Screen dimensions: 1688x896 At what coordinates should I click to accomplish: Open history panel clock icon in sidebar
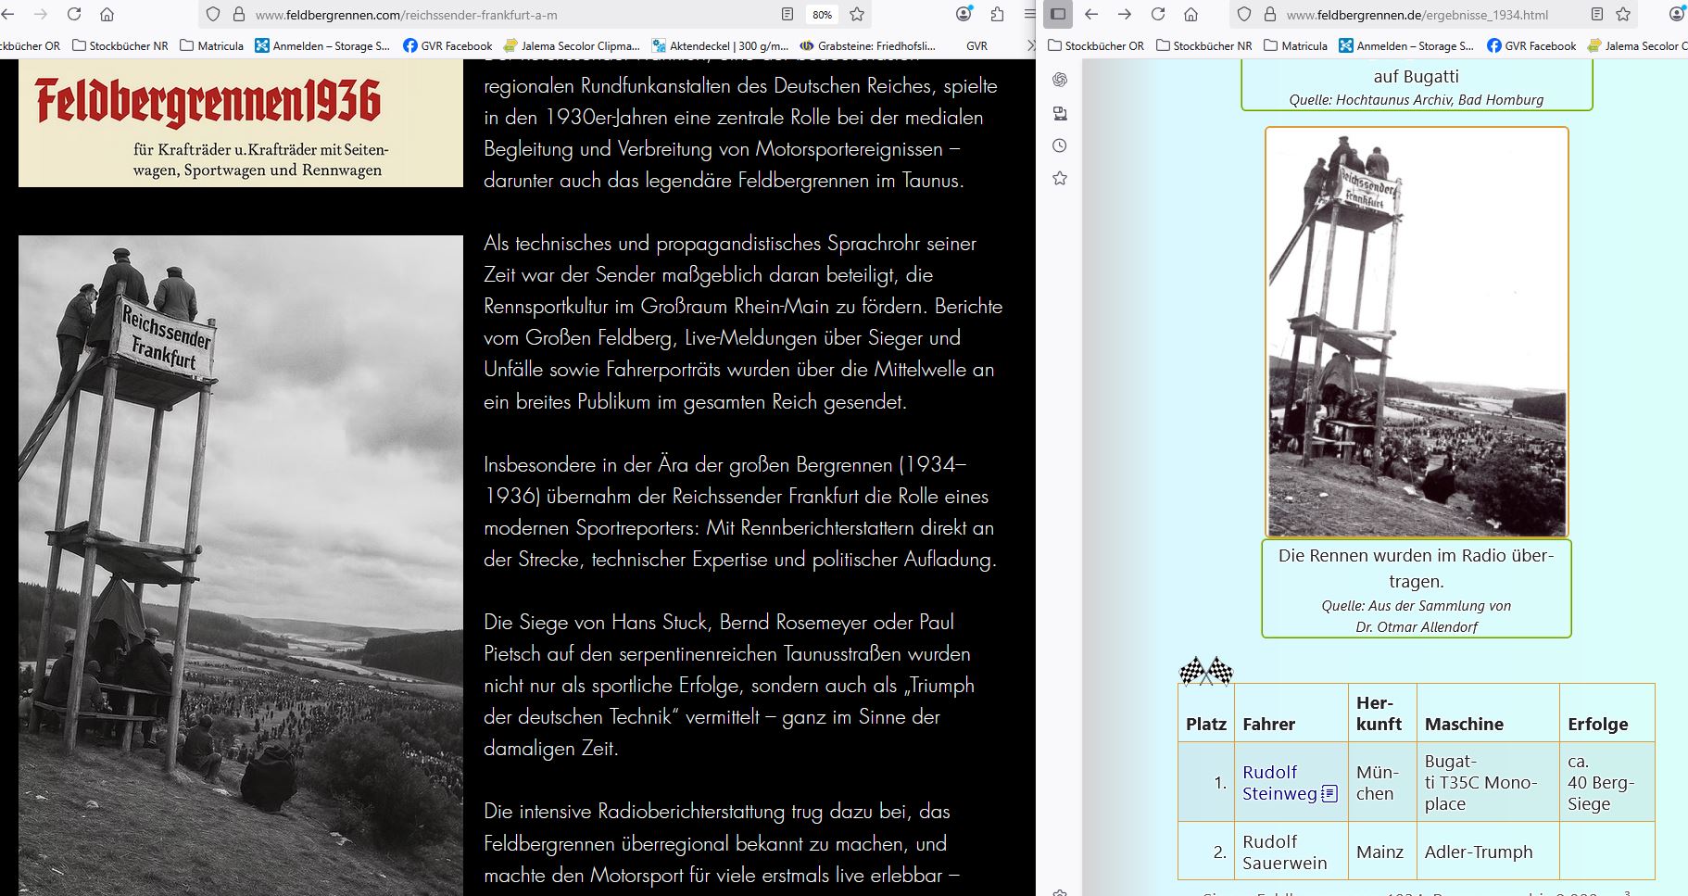(1060, 145)
